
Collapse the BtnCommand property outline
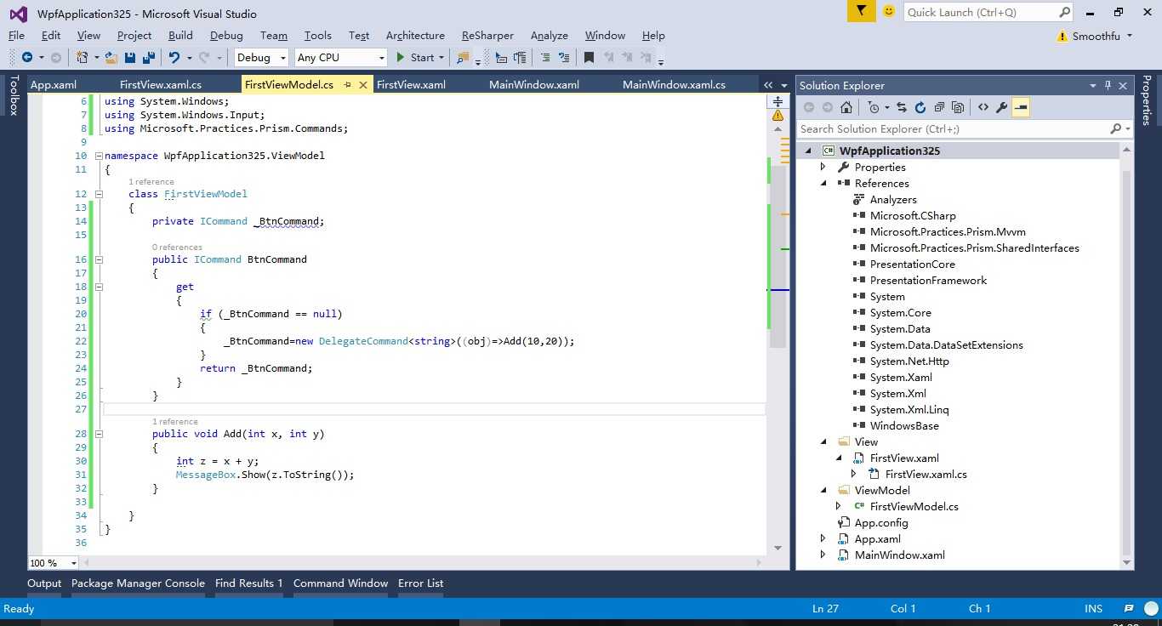tap(99, 259)
